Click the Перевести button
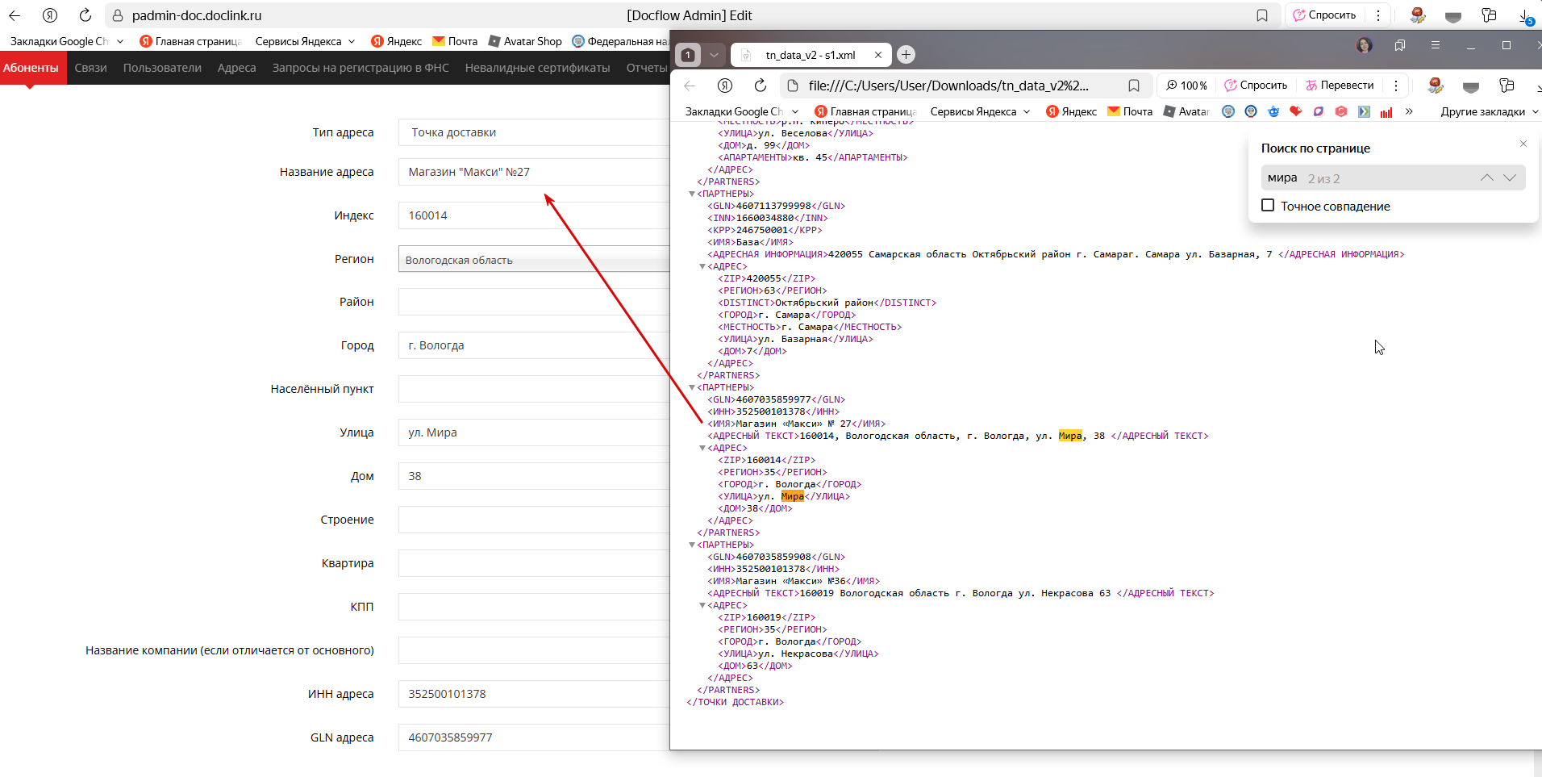Image resolution: width=1542 pixels, height=777 pixels. click(1340, 86)
